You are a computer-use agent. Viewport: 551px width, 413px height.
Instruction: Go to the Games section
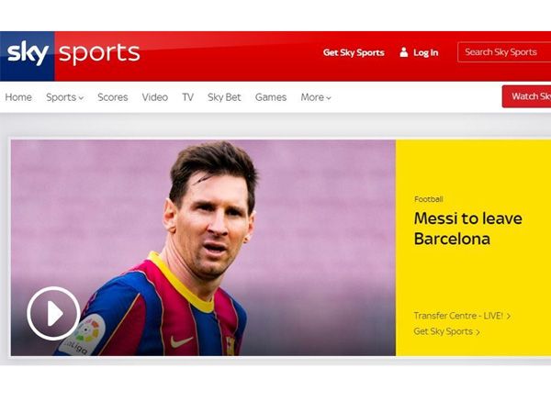pyautogui.click(x=271, y=97)
